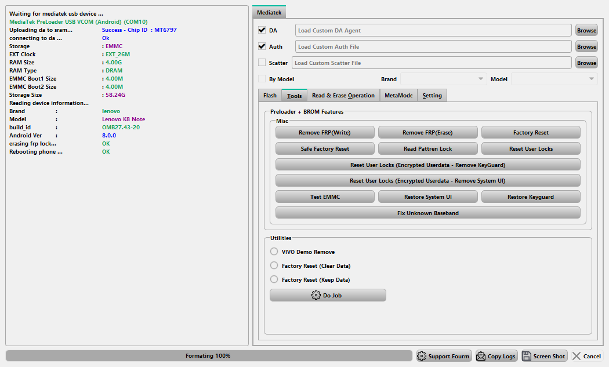The image size is (609, 367).
Task: Click the Screen Shot floppy disk icon
Action: (527, 356)
